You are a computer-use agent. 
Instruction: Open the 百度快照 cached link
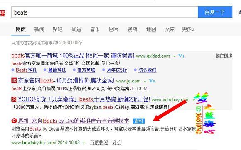[99, 143]
